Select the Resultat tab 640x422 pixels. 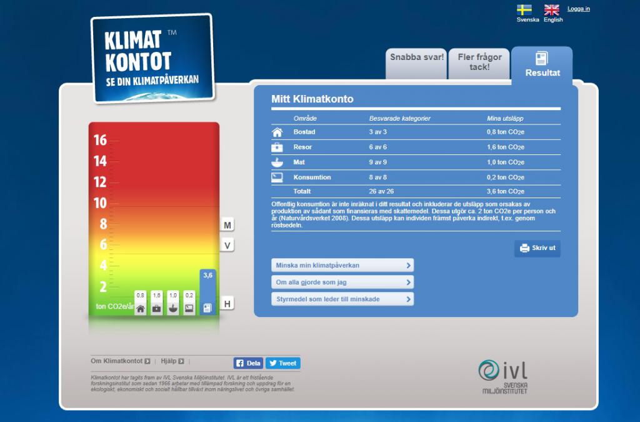click(542, 64)
